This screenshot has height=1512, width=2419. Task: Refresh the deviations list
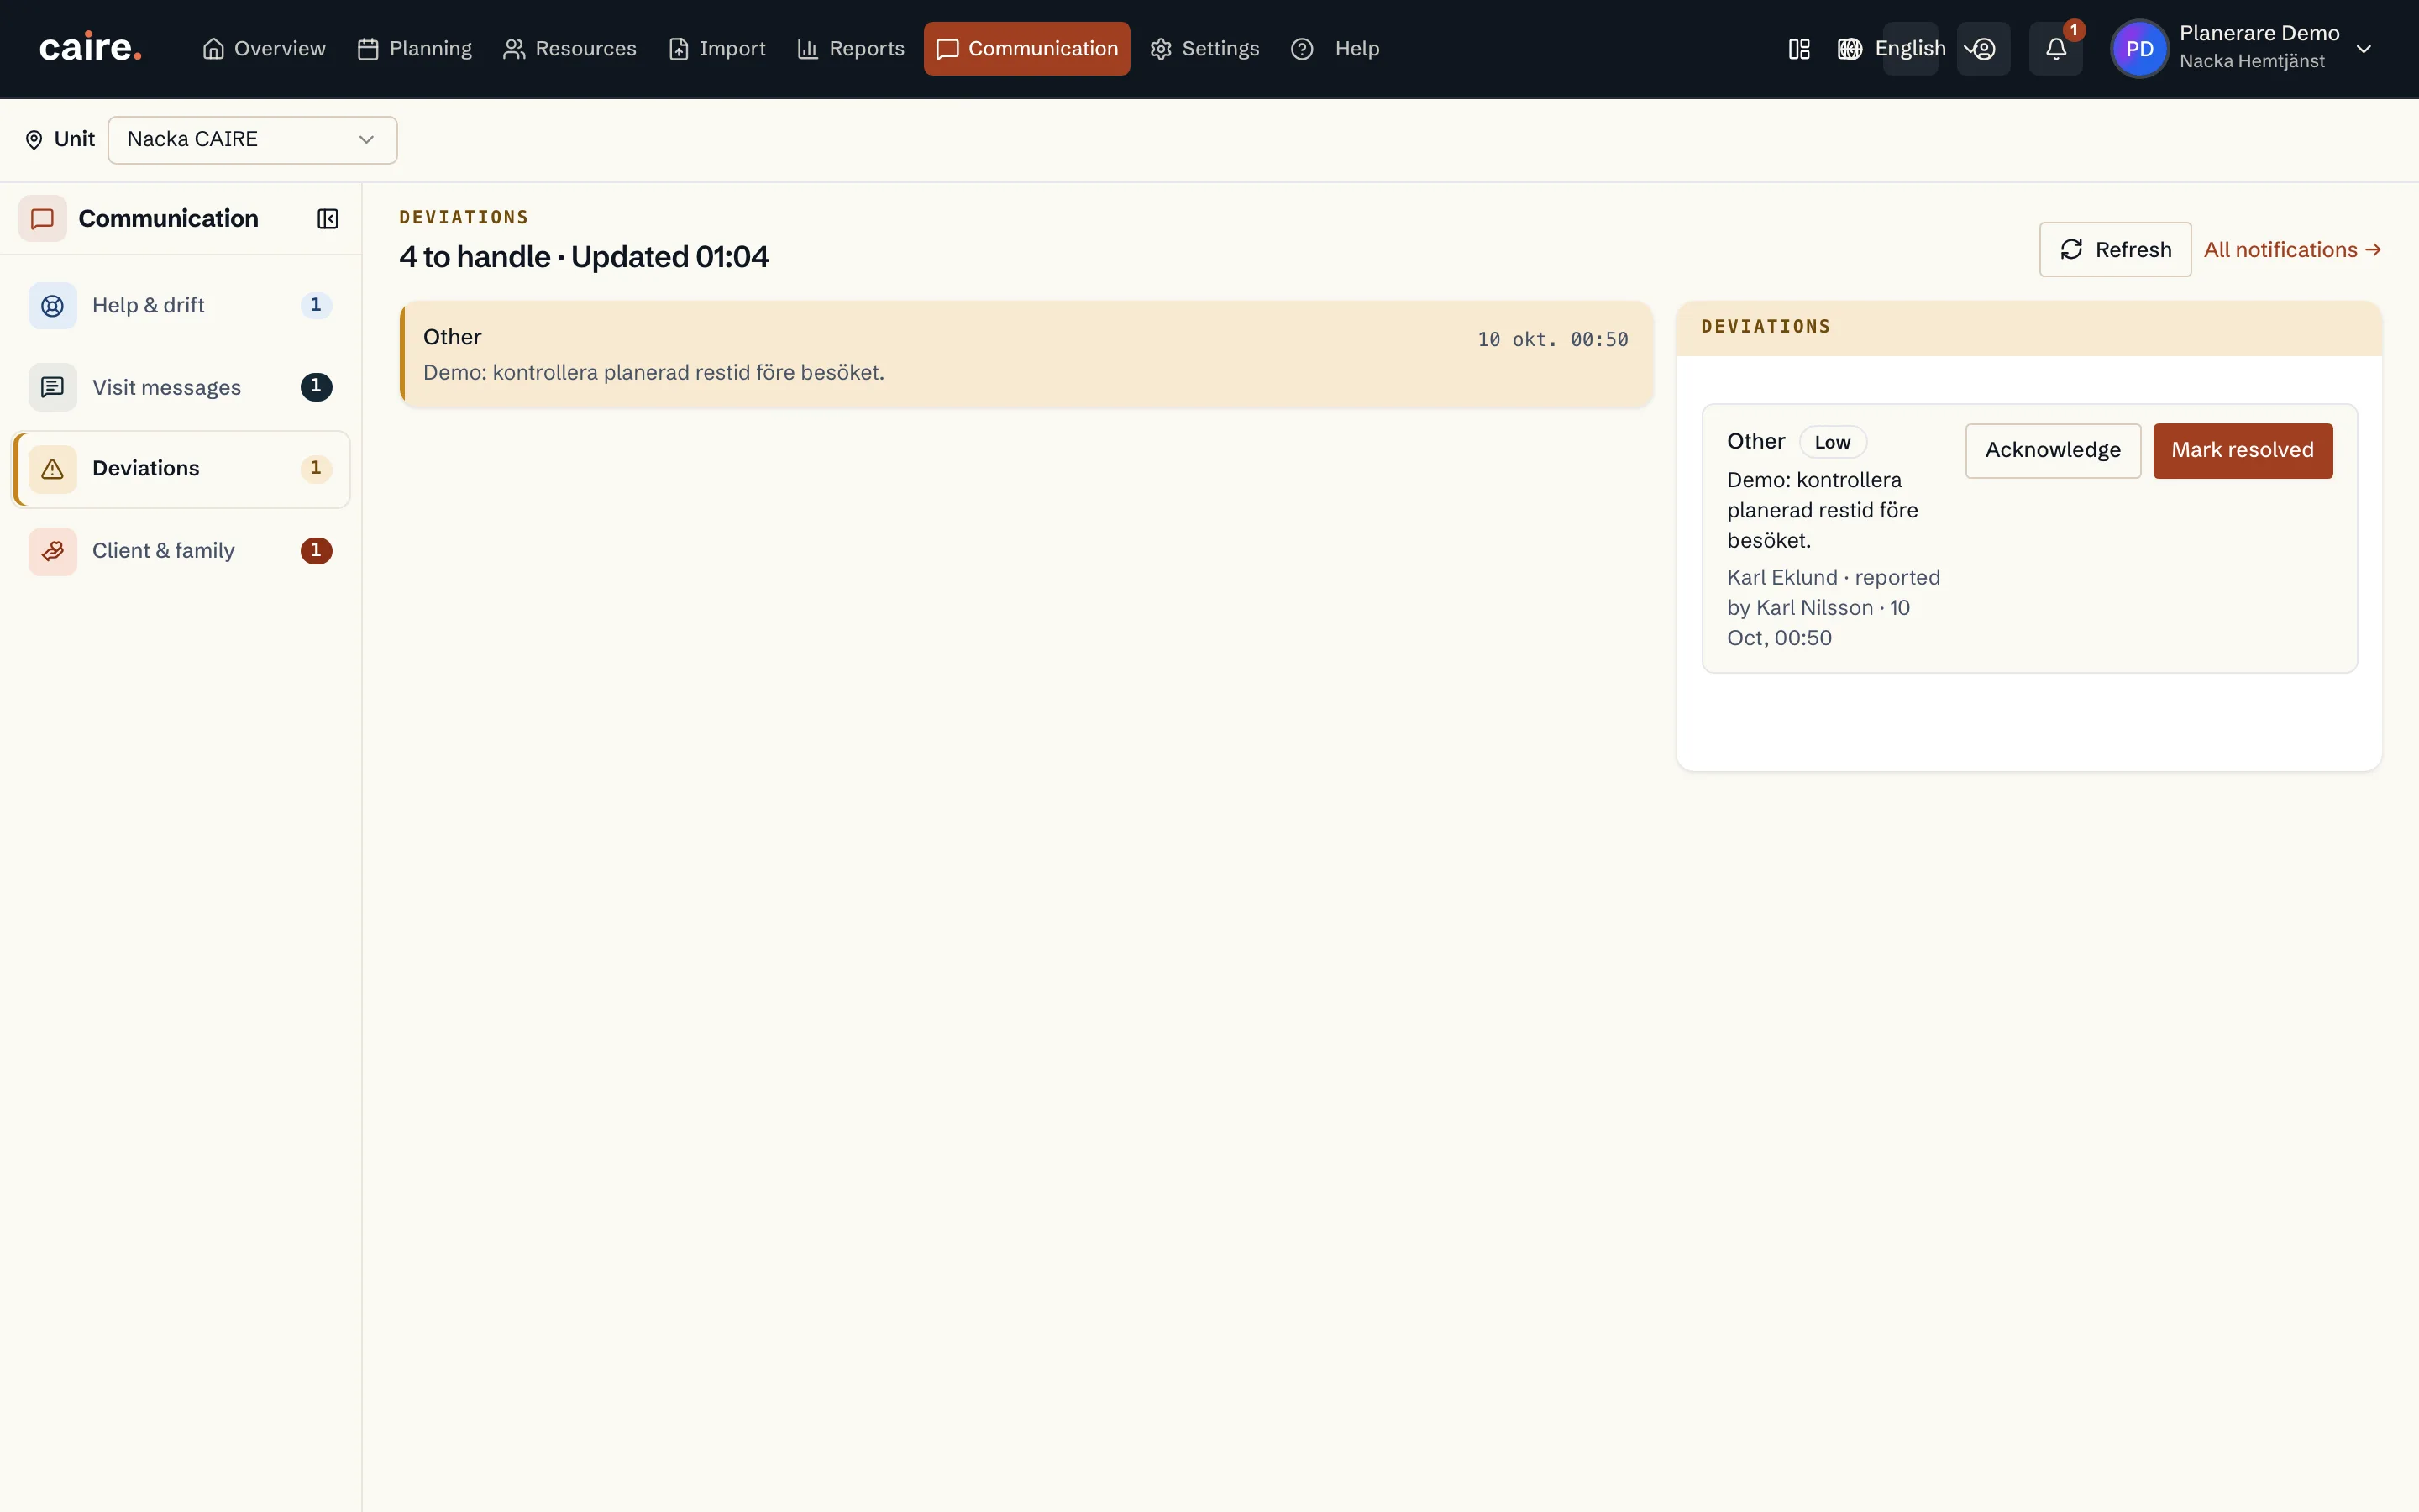pyautogui.click(x=2115, y=249)
